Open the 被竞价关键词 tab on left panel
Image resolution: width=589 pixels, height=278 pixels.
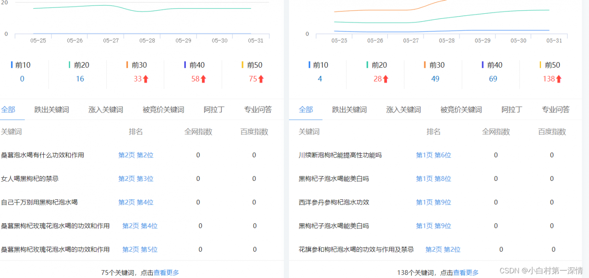[x=163, y=110]
